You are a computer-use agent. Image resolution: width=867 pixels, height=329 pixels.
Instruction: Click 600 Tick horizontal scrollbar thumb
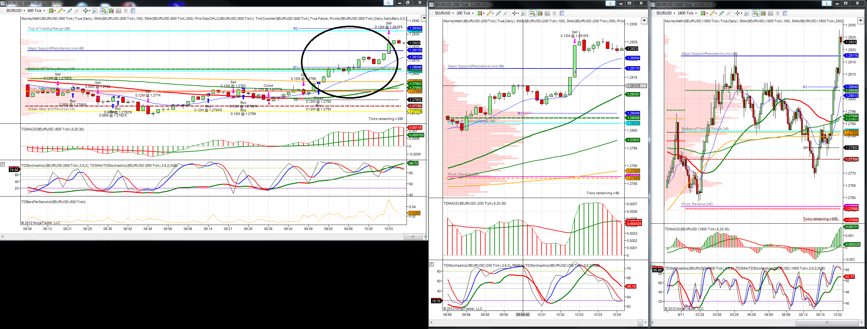[413, 237]
